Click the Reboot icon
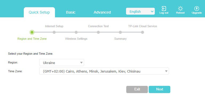Image resolution: width=205 pixels, height=108 pixels. [180, 9]
